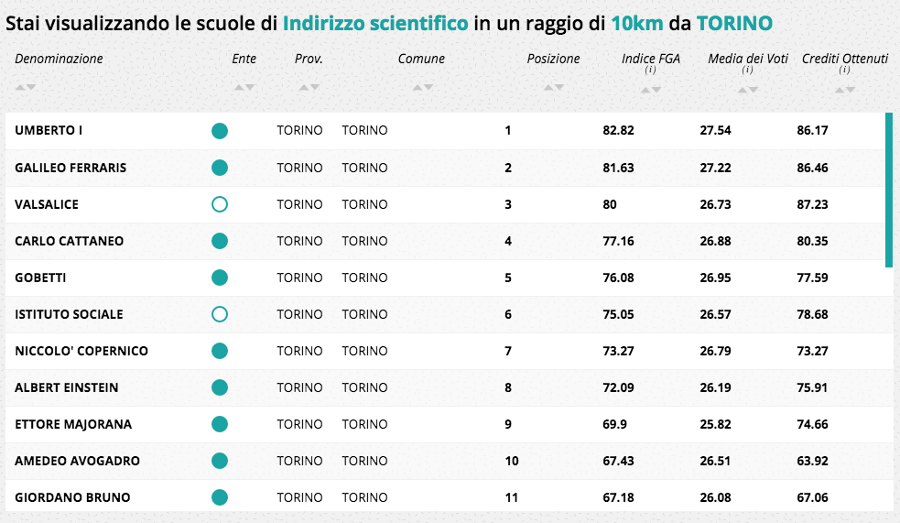Viewport: 900px width, 523px height.
Task: Sort table by Posizione arrows
Action: (x=554, y=88)
